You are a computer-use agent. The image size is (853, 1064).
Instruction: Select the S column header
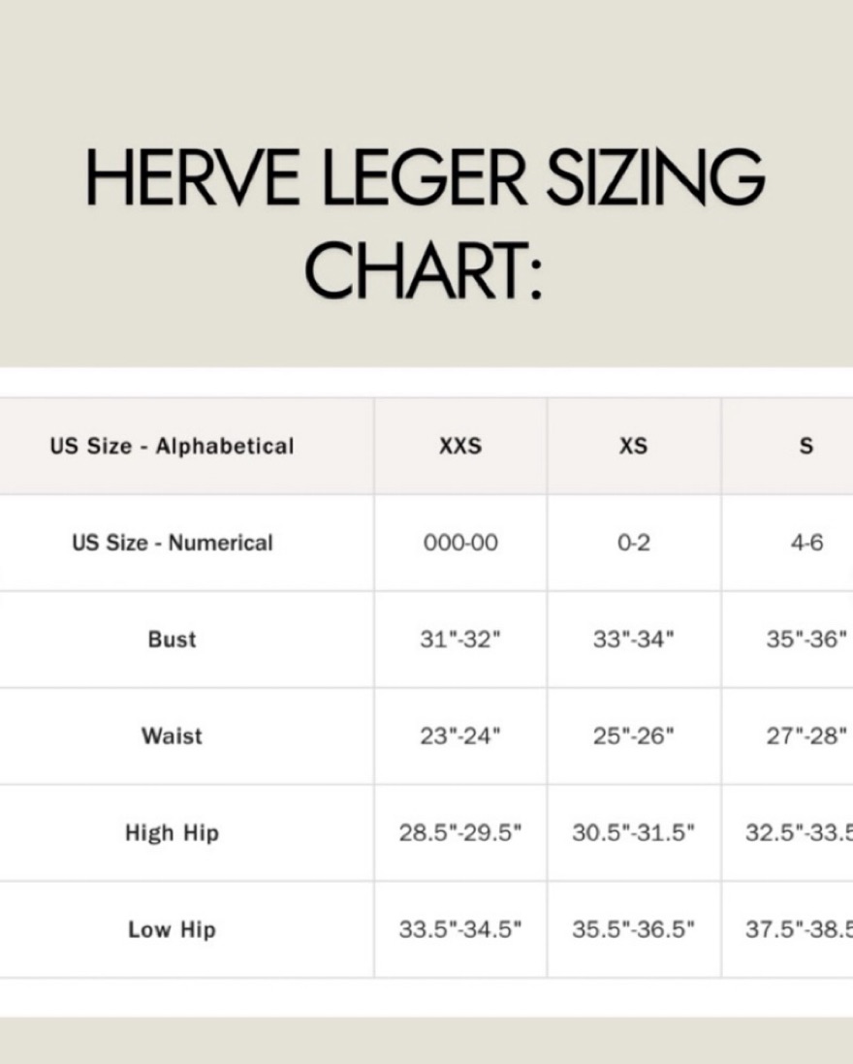tap(806, 446)
